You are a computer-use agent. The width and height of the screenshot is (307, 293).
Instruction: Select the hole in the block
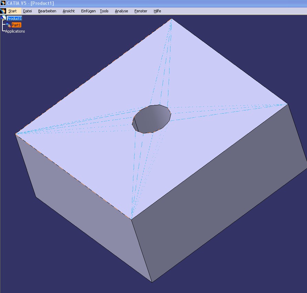point(152,119)
